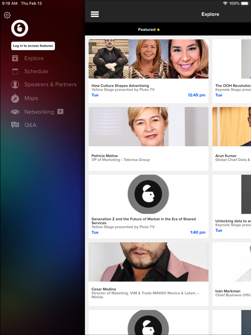Click the Q&A speech bubble icon

click(15, 125)
